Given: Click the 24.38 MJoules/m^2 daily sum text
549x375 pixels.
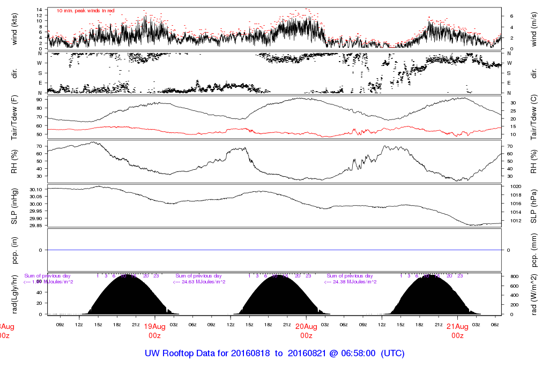Looking at the screenshot, I should coord(351,282).
